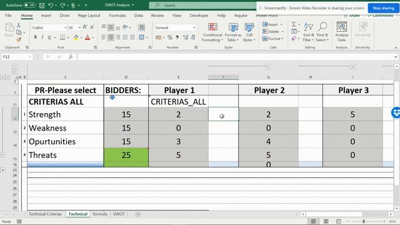Switch to Page Break Preview in status bar
The width and height of the screenshot is (400, 225).
[338, 221]
